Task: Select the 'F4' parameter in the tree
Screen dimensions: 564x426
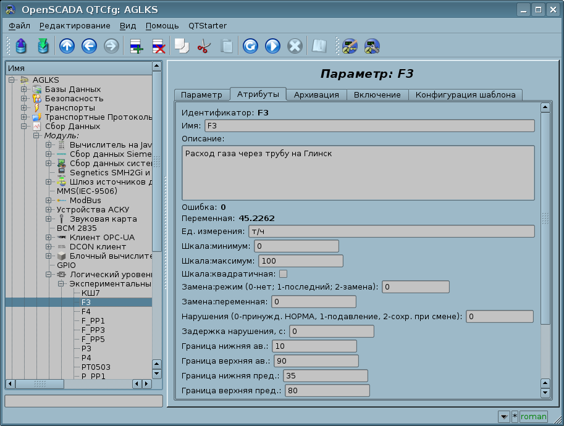Action: point(86,312)
